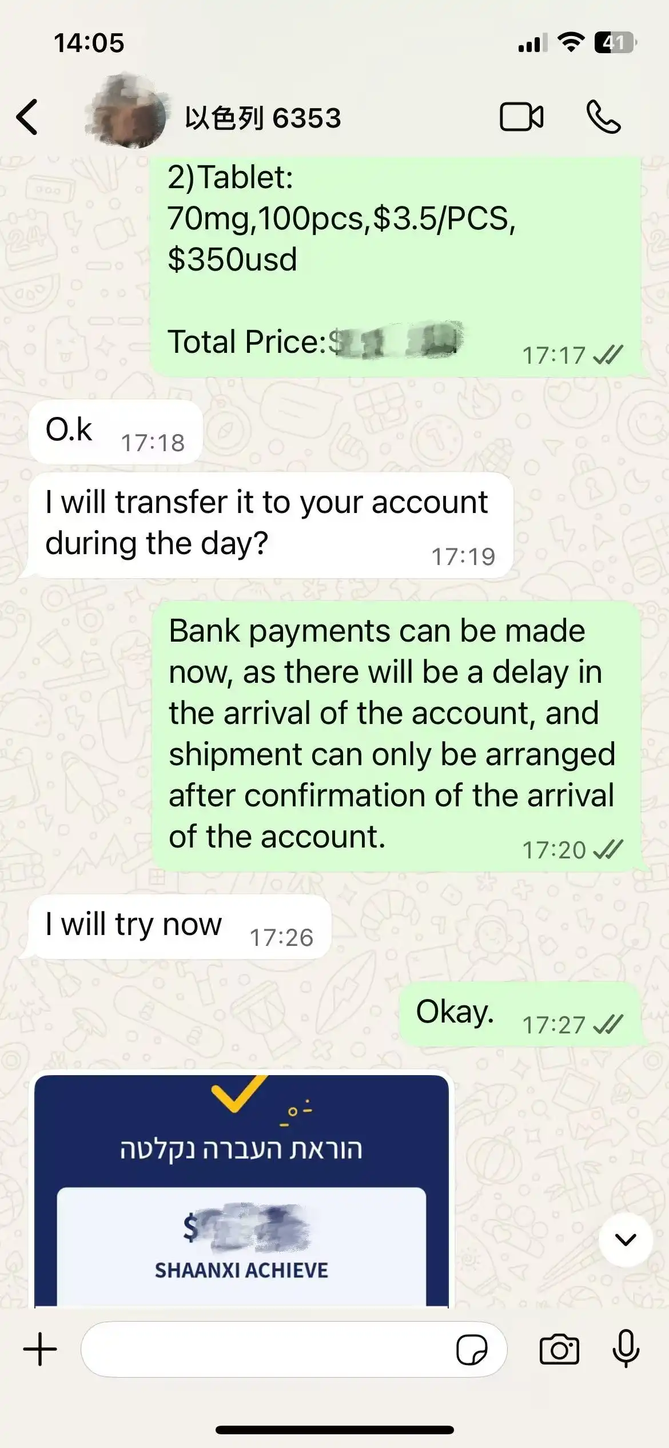Select the 'I will try now' message

(x=179, y=926)
